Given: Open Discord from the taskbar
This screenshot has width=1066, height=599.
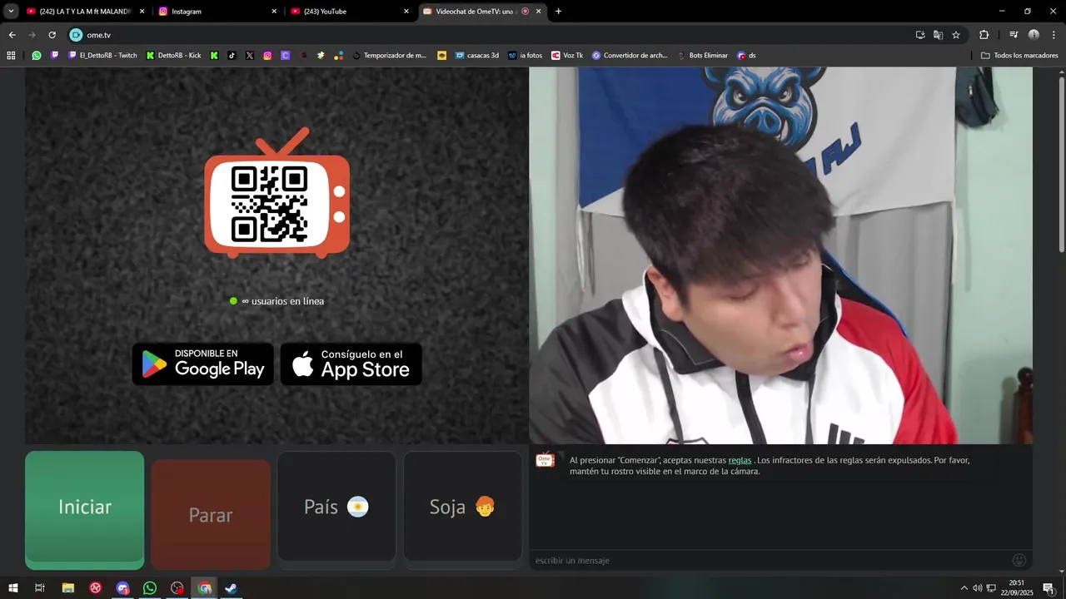Looking at the screenshot, I should click(x=123, y=588).
